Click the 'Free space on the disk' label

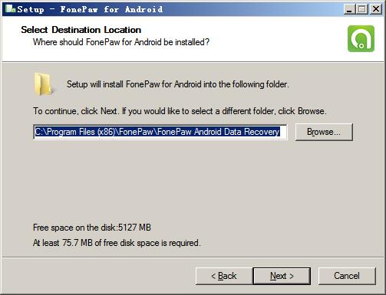(92, 228)
